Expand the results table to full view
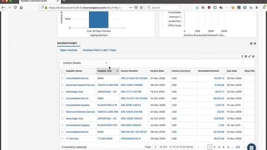The width and height of the screenshot is (267, 150). click(249, 56)
